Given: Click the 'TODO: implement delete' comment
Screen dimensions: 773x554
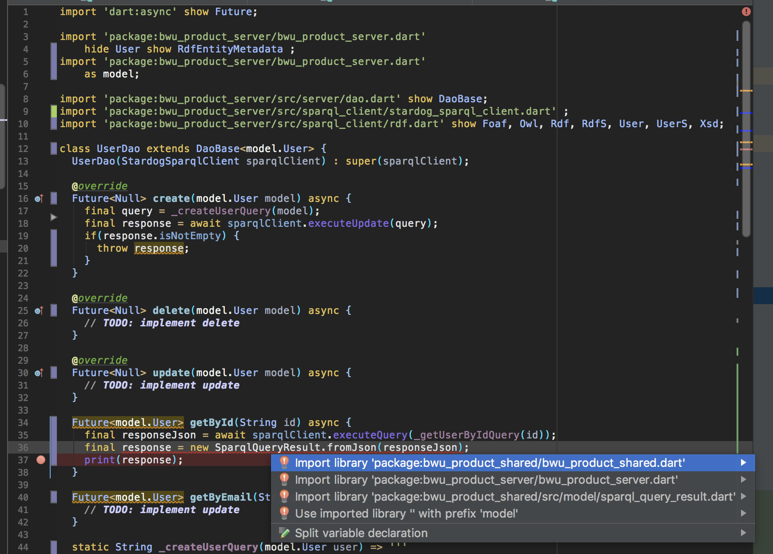Looking at the screenshot, I should pyautogui.click(x=162, y=323).
